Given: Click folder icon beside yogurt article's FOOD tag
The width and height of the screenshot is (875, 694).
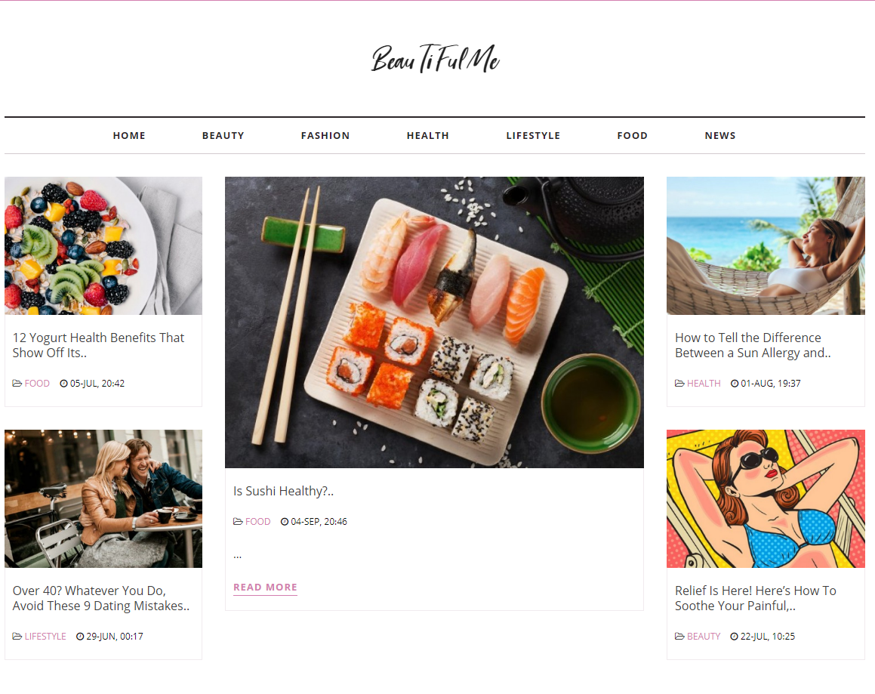Looking at the screenshot, I should click(17, 384).
